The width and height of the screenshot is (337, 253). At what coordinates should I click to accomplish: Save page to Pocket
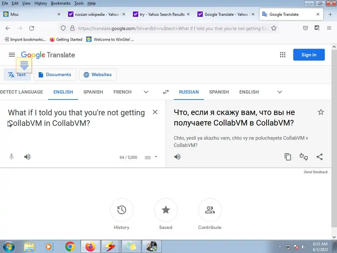(x=305, y=28)
